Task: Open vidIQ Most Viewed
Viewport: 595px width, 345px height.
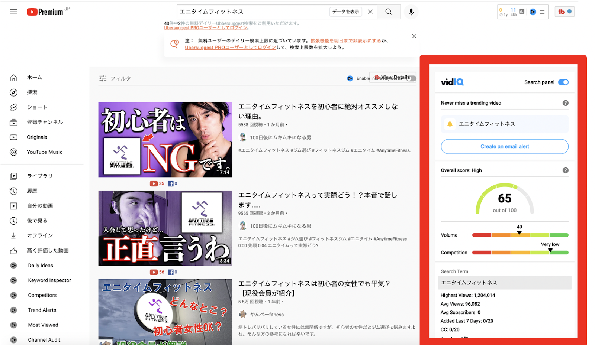Action: point(43,325)
